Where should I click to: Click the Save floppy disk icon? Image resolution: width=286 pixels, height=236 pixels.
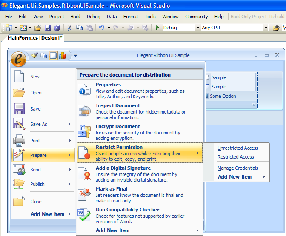19,109
